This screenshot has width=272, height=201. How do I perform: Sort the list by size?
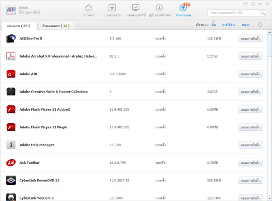coord(245,25)
